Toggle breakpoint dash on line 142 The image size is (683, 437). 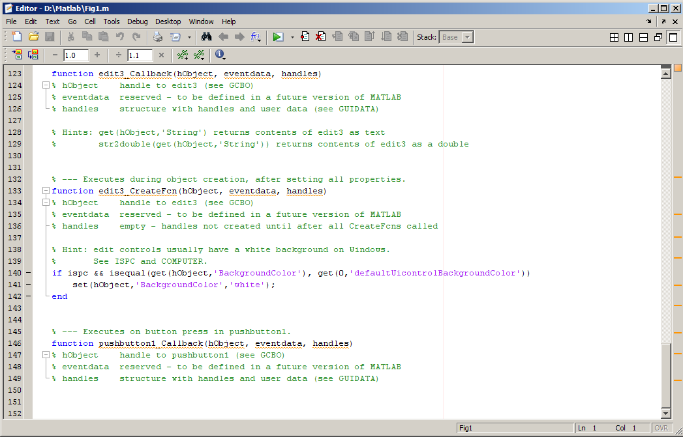[28, 296]
